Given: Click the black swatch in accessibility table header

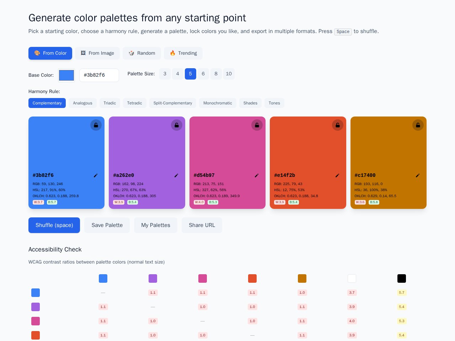Looking at the screenshot, I should pos(402,278).
